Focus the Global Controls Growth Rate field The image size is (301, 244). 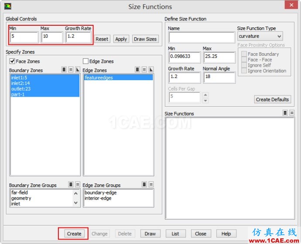coord(79,37)
